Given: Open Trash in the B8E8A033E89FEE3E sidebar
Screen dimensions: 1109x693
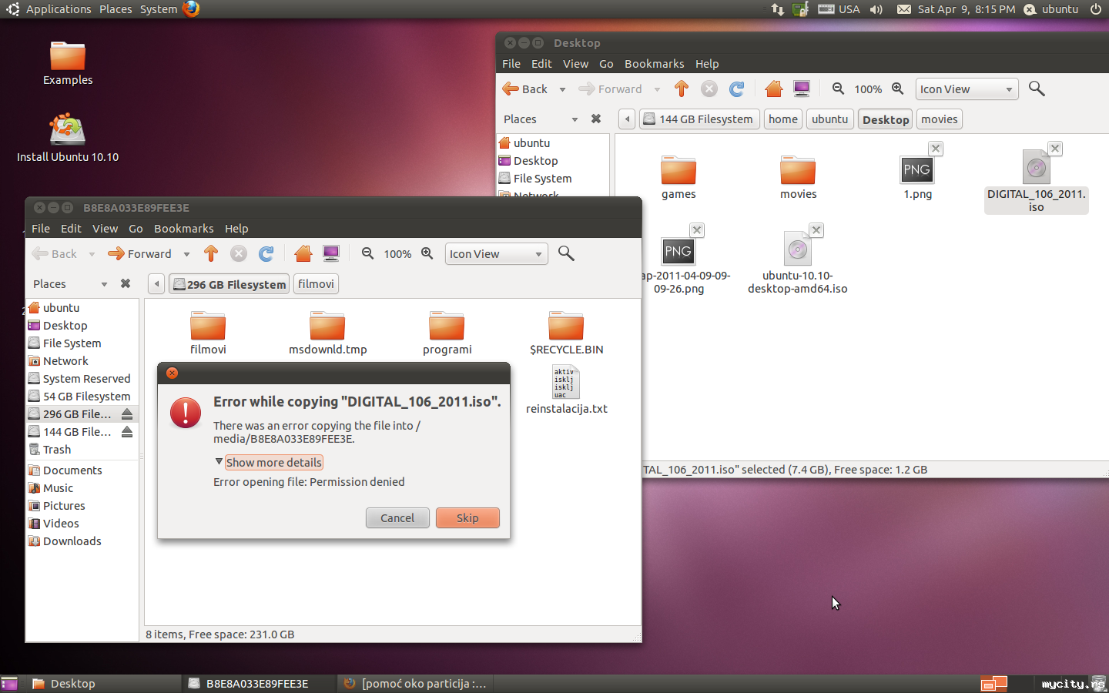Looking at the screenshot, I should pyautogui.click(x=50, y=450).
